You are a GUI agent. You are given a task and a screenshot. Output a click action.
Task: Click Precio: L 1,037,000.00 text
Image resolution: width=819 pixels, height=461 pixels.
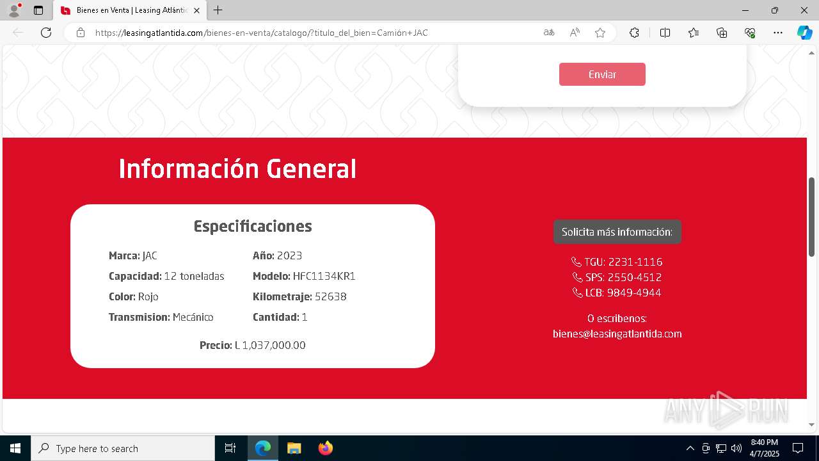[x=253, y=345]
